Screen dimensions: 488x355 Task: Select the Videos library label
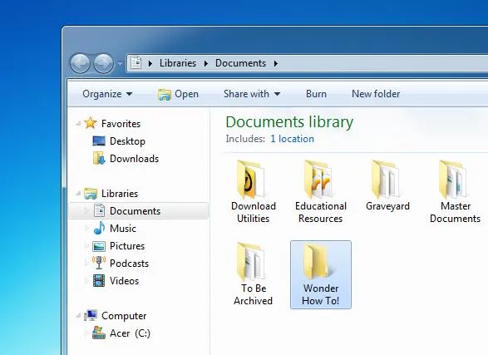point(124,281)
